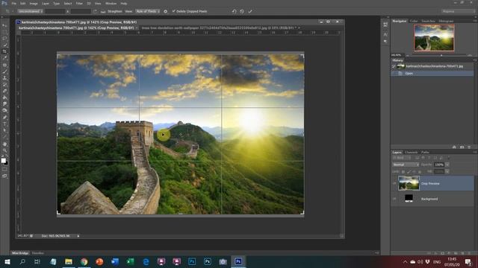Click the foreground color swatch
Screen dimensions: 478x268
[3, 161]
